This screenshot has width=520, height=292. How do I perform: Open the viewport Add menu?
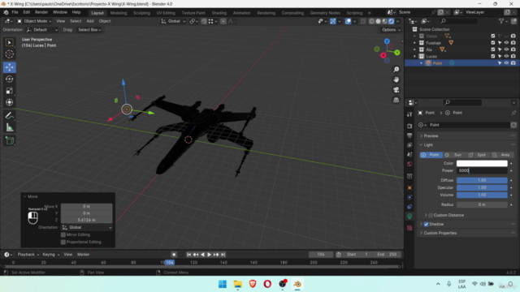point(90,21)
